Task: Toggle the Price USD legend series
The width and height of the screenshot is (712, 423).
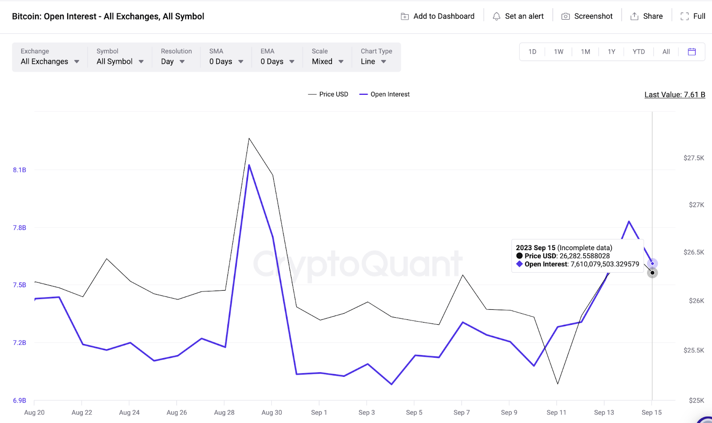Action: click(328, 94)
